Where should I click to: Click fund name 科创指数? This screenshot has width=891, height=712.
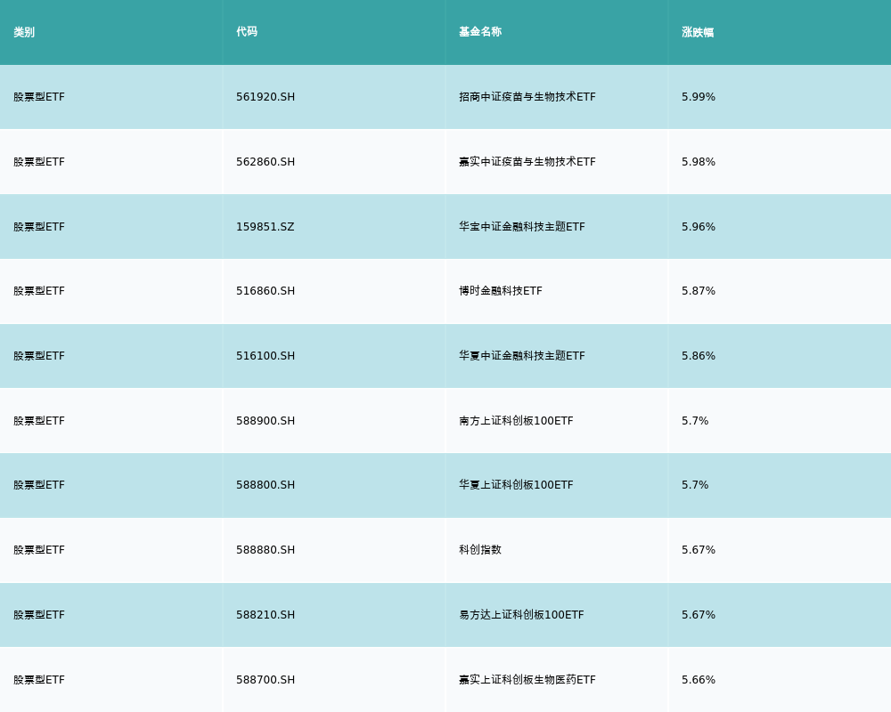(x=480, y=550)
